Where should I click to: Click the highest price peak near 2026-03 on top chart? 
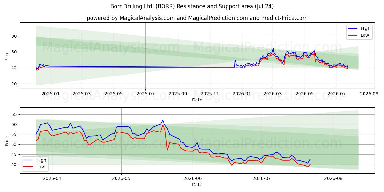(x=273, y=48)
